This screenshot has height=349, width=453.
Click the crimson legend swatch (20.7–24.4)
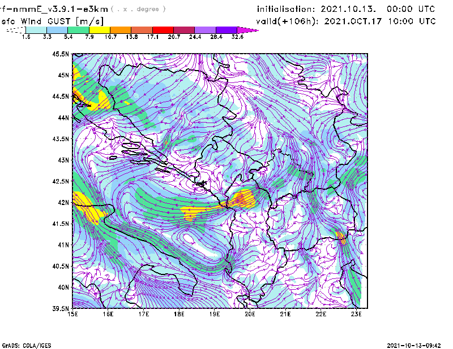point(184,30)
